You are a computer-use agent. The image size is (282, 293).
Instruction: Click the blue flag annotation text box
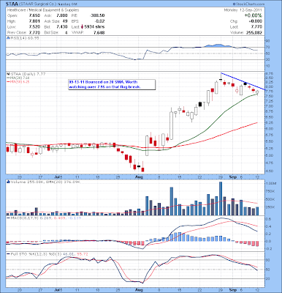112,84
